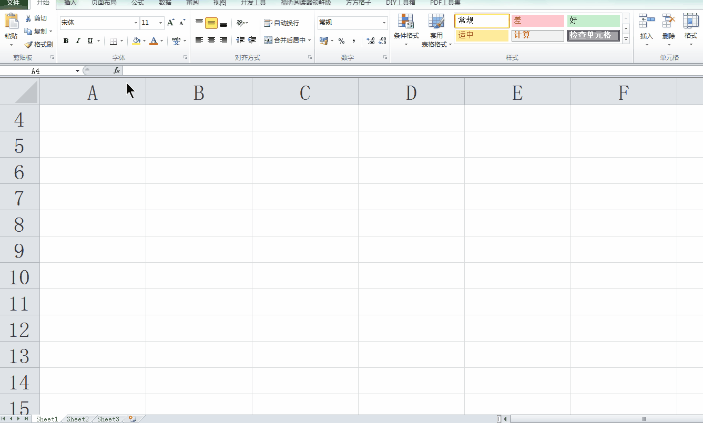703x423 pixels.
Task: Switch to the Insert (插入) tab
Action: [70, 3]
